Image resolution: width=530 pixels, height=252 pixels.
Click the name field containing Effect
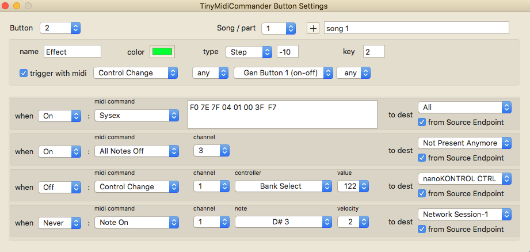(x=73, y=52)
